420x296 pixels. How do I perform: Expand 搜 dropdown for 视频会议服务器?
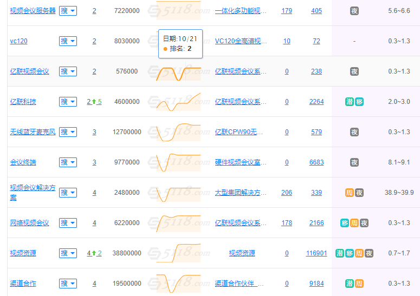point(68,11)
